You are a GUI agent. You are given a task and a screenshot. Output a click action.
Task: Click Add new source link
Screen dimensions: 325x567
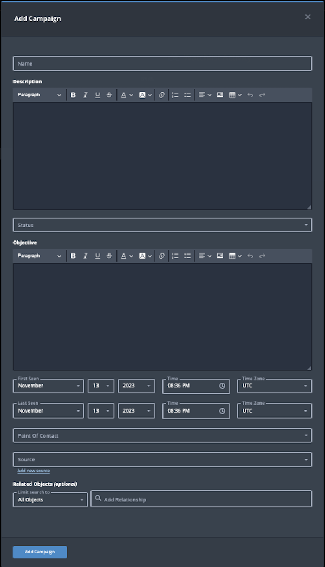click(x=34, y=471)
